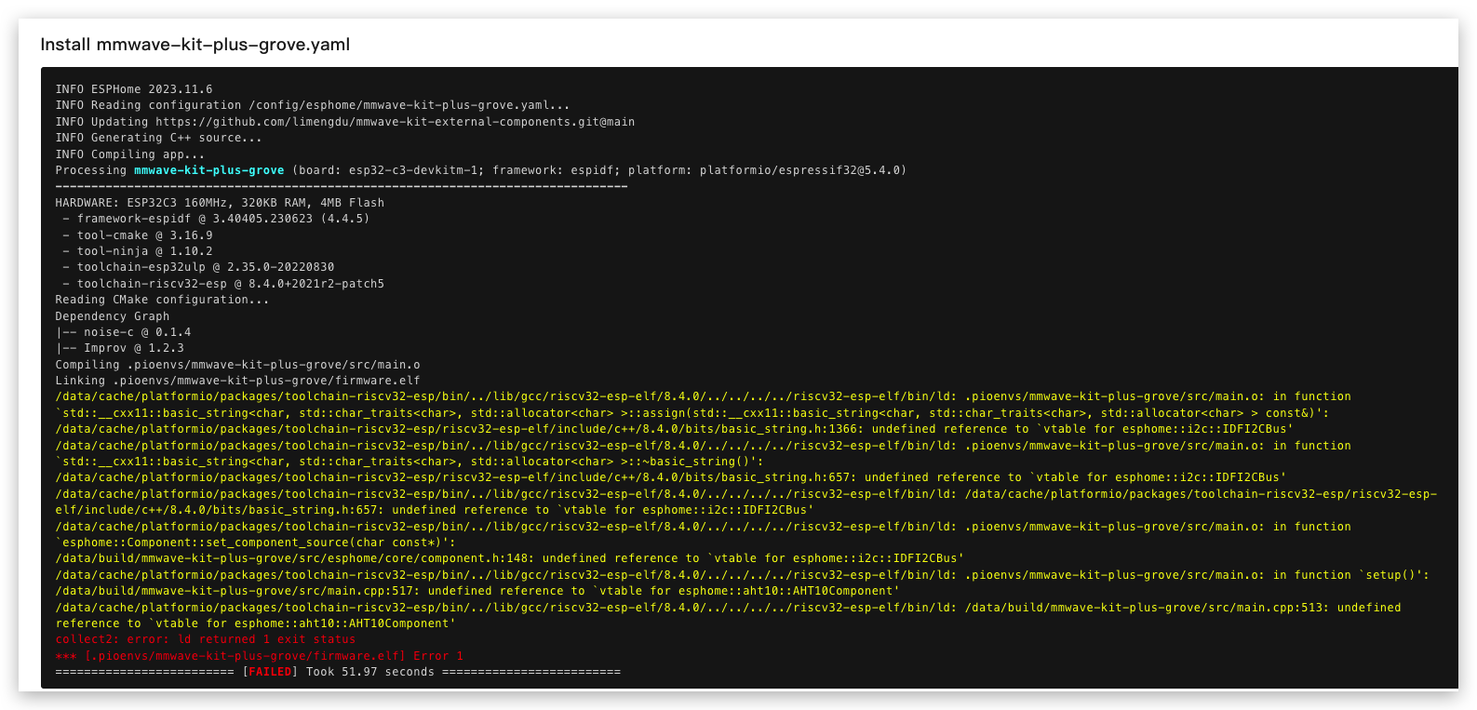Image resolution: width=1477 pixels, height=710 pixels.
Task: Click the 'Linking .pioenvs/.../firmware.elf' line
Action: pyautogui.click(x=238, y=381)
